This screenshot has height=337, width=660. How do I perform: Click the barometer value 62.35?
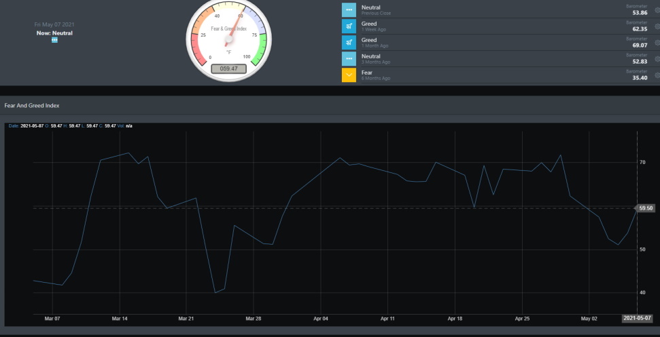[640, 29]
